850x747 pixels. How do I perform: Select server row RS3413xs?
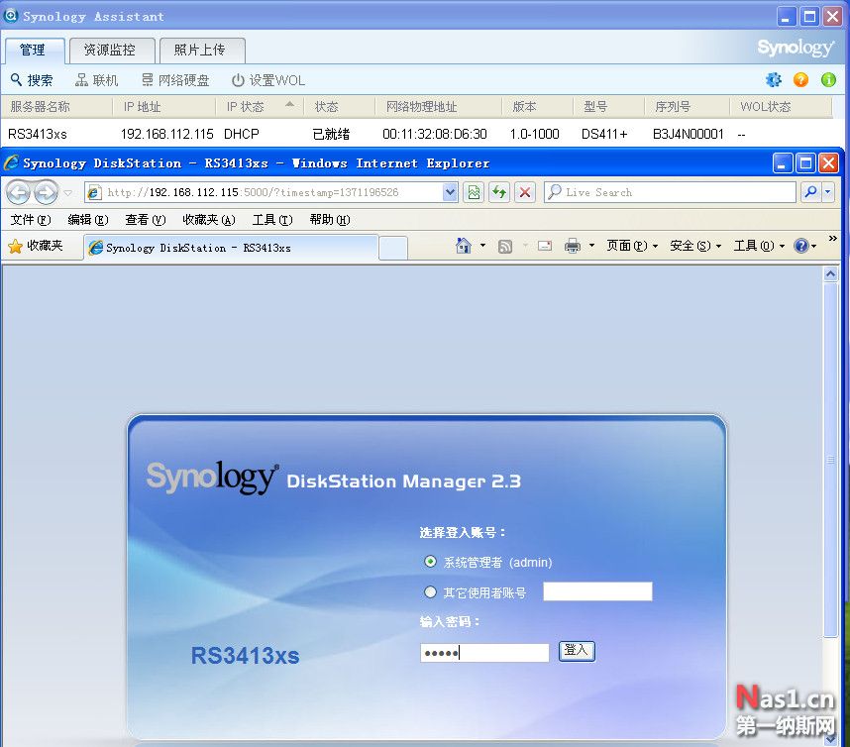(423, 134)
